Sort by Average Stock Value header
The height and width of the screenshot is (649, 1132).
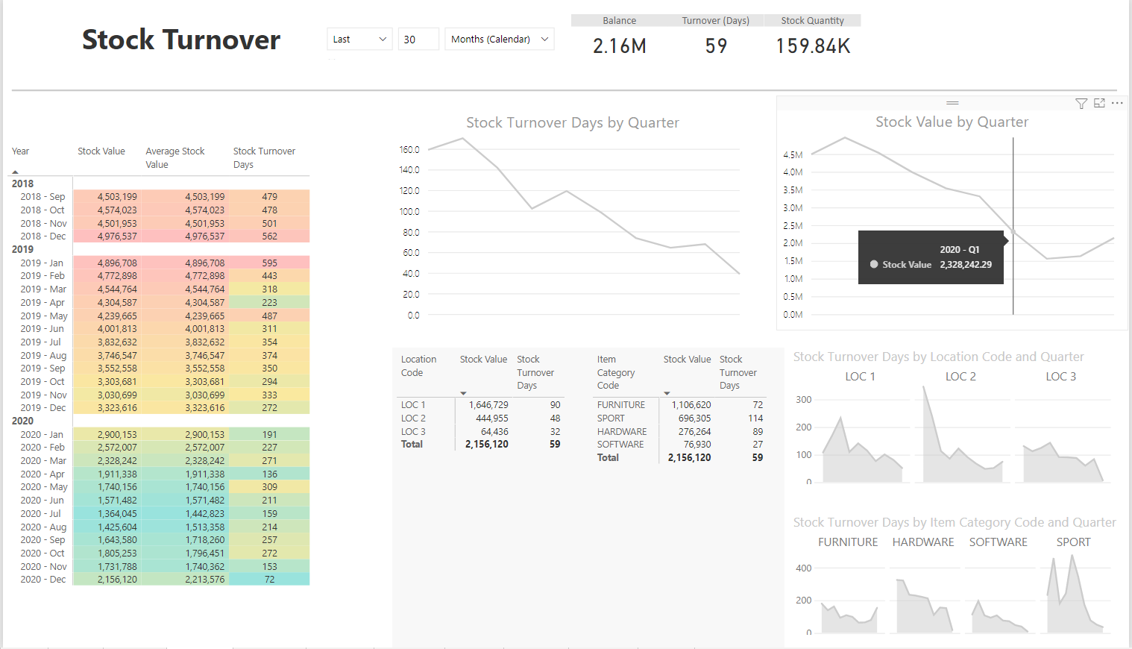click(x=175, y=158)
